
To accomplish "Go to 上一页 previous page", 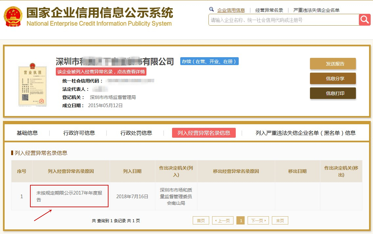I will click(223, 221).
